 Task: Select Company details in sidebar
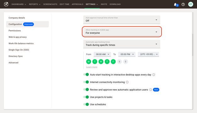click(x=17, y=18)
